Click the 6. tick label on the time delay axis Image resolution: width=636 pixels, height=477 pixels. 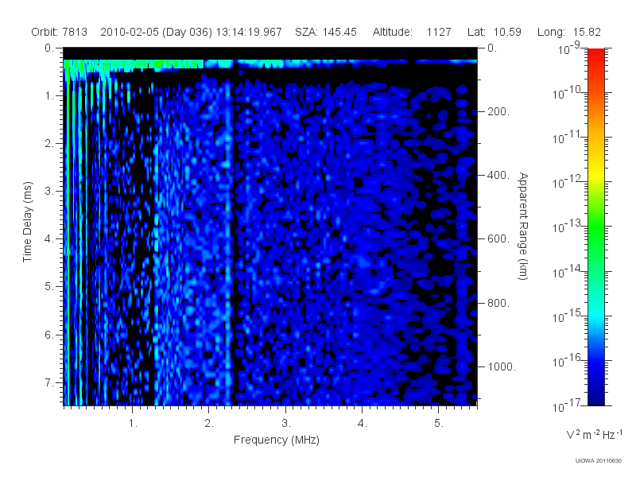pos(49,335)
